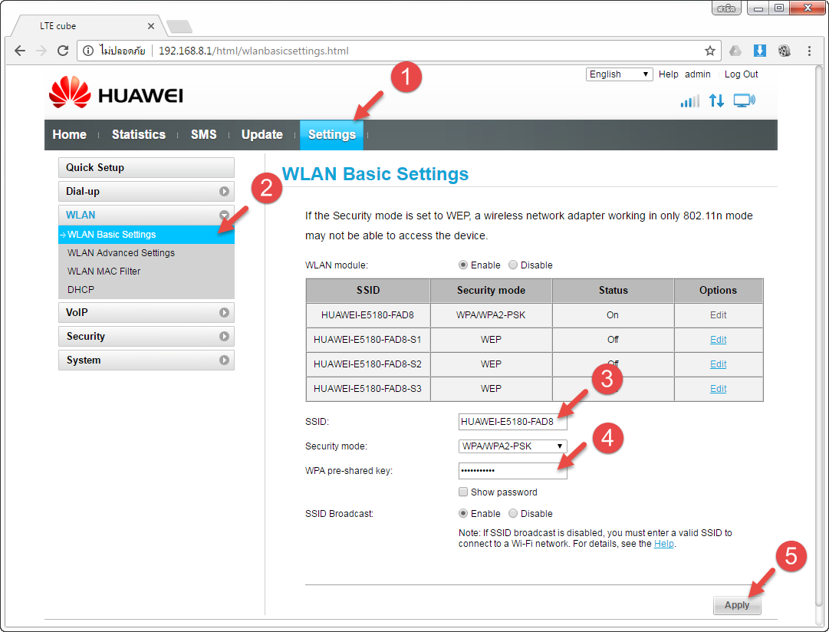
Task: Open the Security mode dropdown
Action: 512,446
